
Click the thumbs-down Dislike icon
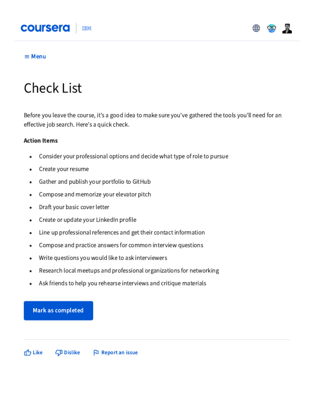pos(59,352)
